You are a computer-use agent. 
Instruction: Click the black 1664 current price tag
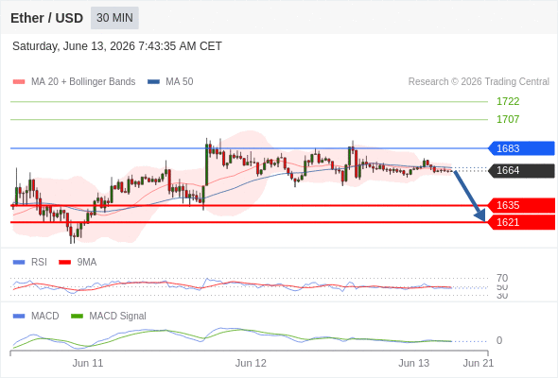point(521,170)
